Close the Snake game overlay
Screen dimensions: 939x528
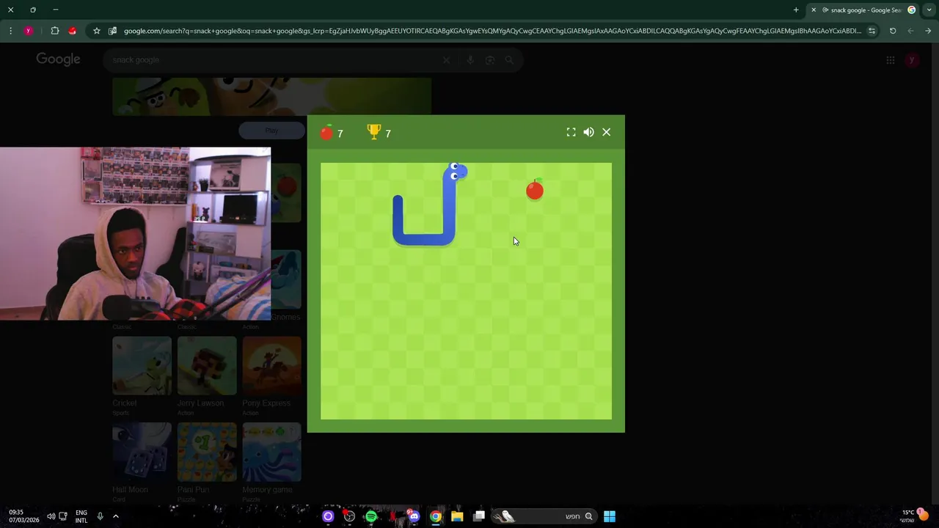[x=606, y=132]
